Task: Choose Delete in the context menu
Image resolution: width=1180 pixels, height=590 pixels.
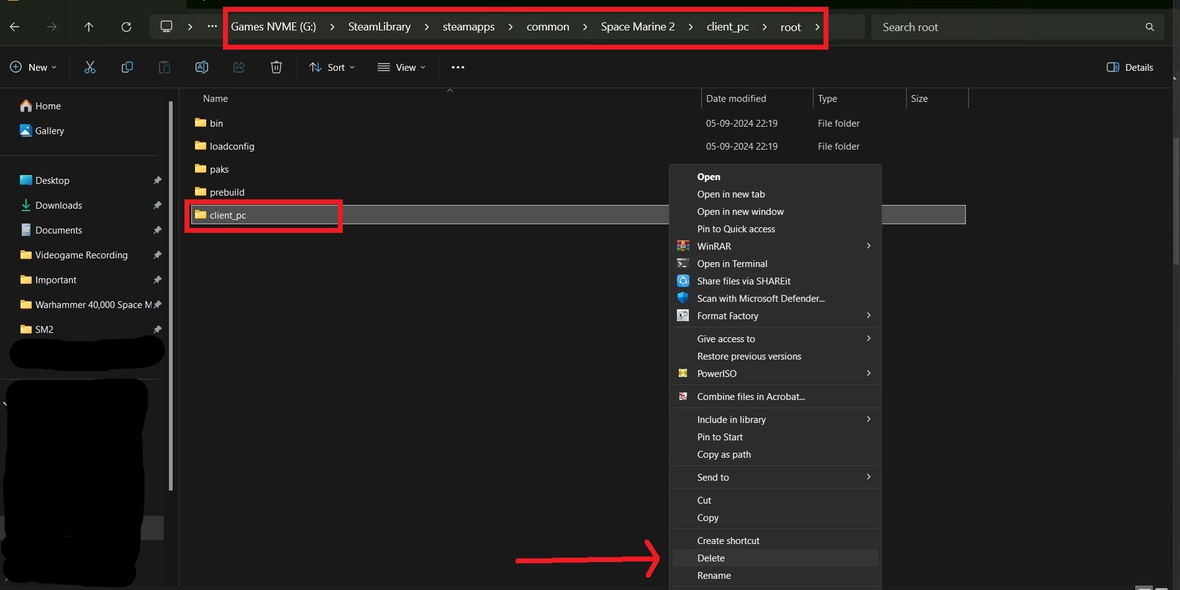Action: click(775, 558)
